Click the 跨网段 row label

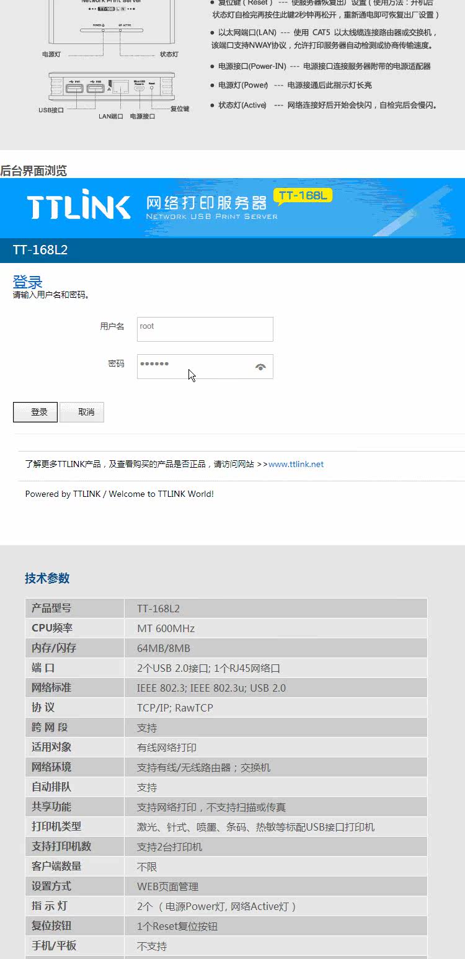(50, 727)
